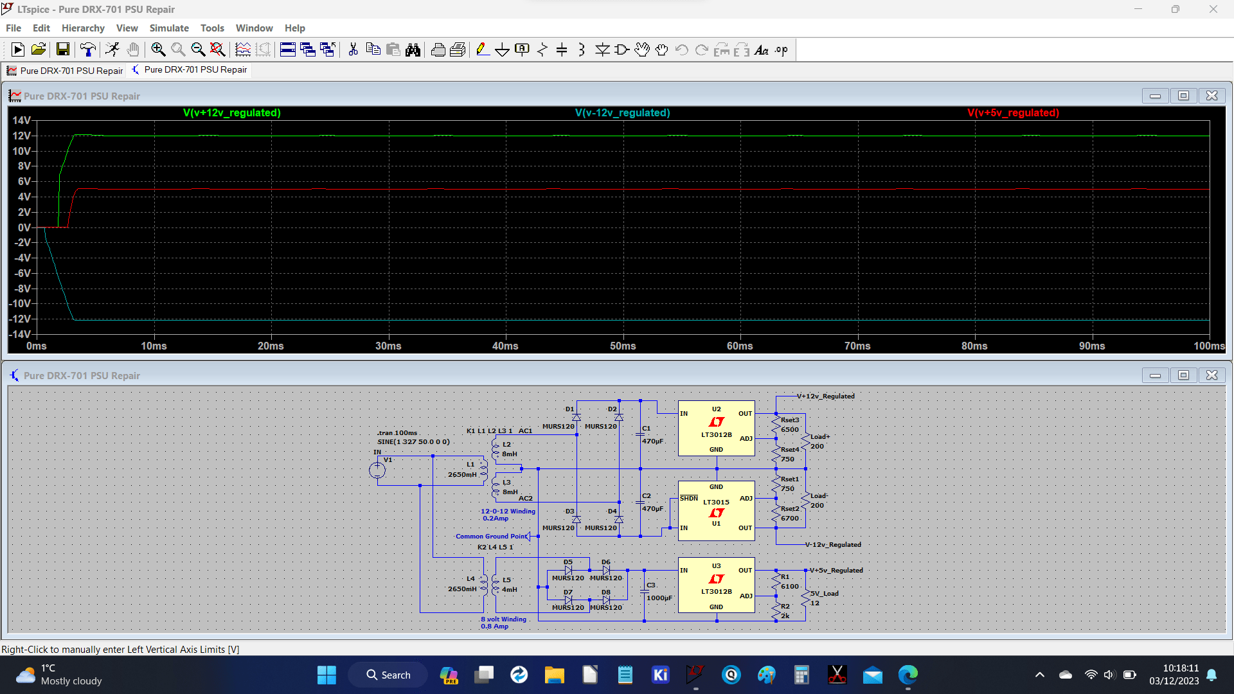Switch to the waveform plot tab

65,70
